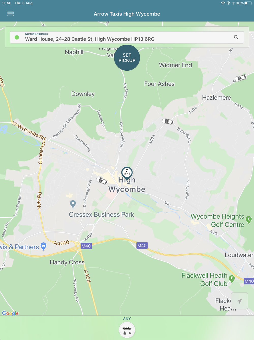Tap the taxi near Desborough Ave

102,181
